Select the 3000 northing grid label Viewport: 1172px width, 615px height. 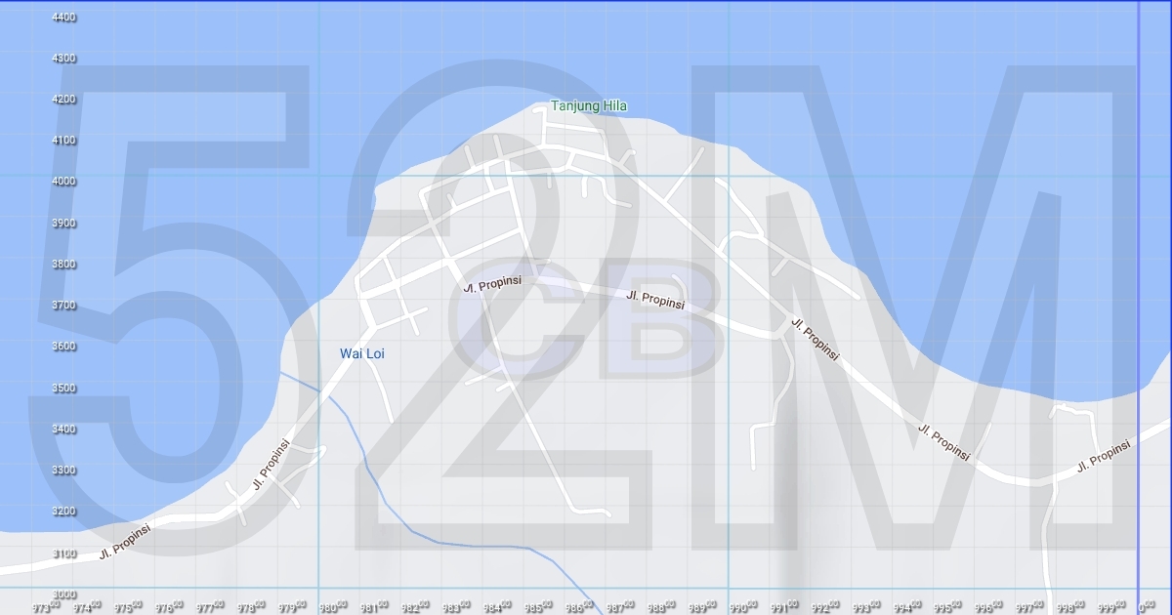[x=64, y=594]
